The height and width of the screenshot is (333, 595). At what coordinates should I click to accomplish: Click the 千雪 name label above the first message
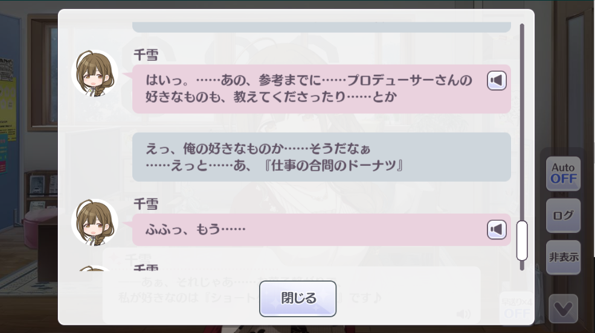coord(146,55)
